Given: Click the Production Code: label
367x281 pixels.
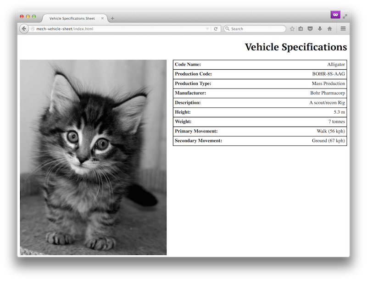Looking at the screenshot, I should coord(193,74).
